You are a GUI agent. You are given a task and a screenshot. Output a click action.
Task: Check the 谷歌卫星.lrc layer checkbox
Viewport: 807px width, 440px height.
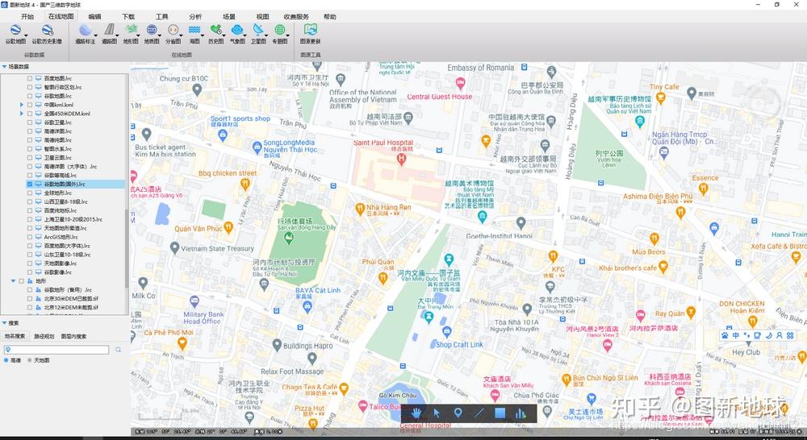[x=30, y=122]
